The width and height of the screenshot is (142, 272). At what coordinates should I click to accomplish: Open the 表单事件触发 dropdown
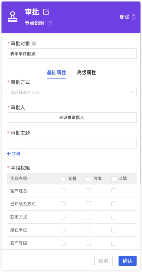71,53
